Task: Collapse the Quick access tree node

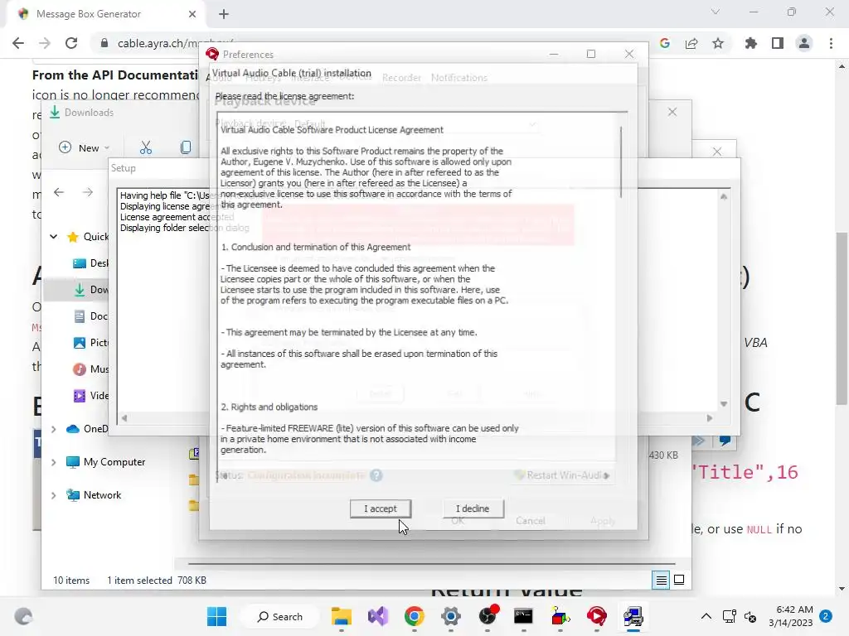Action: coord(54,236)
